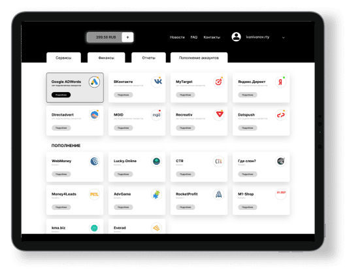Click the ВКонтакте VK logo icon
This screenshot has width=347, height=270.
pos(156,82)
